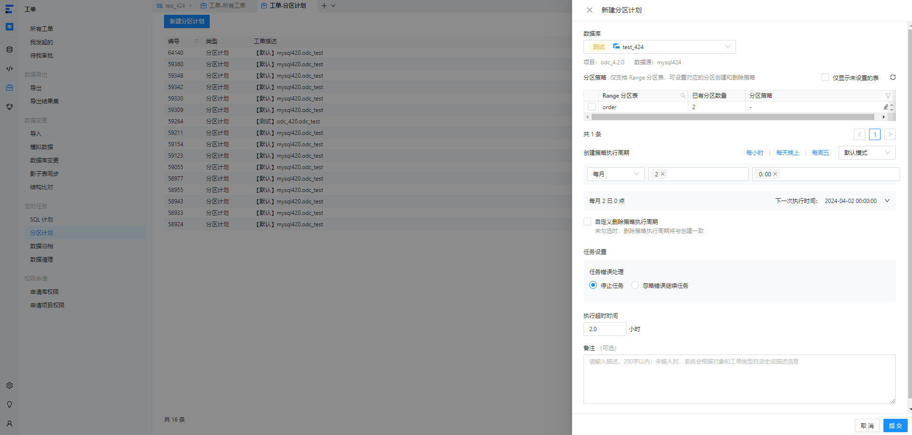Open the test_424 database dropdown
This screenshot has width=912, height=435.
pos(660,47)
